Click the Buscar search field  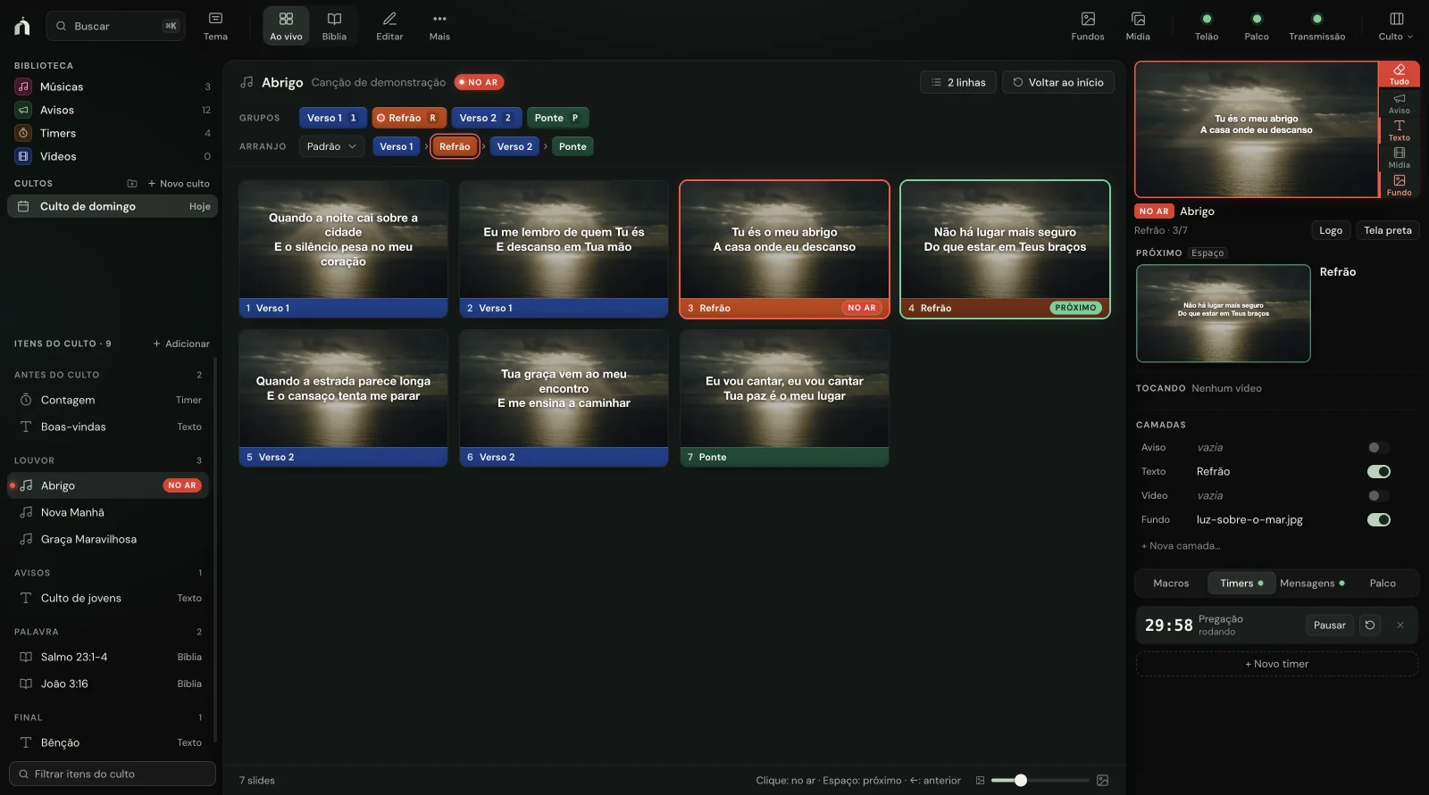116,26
